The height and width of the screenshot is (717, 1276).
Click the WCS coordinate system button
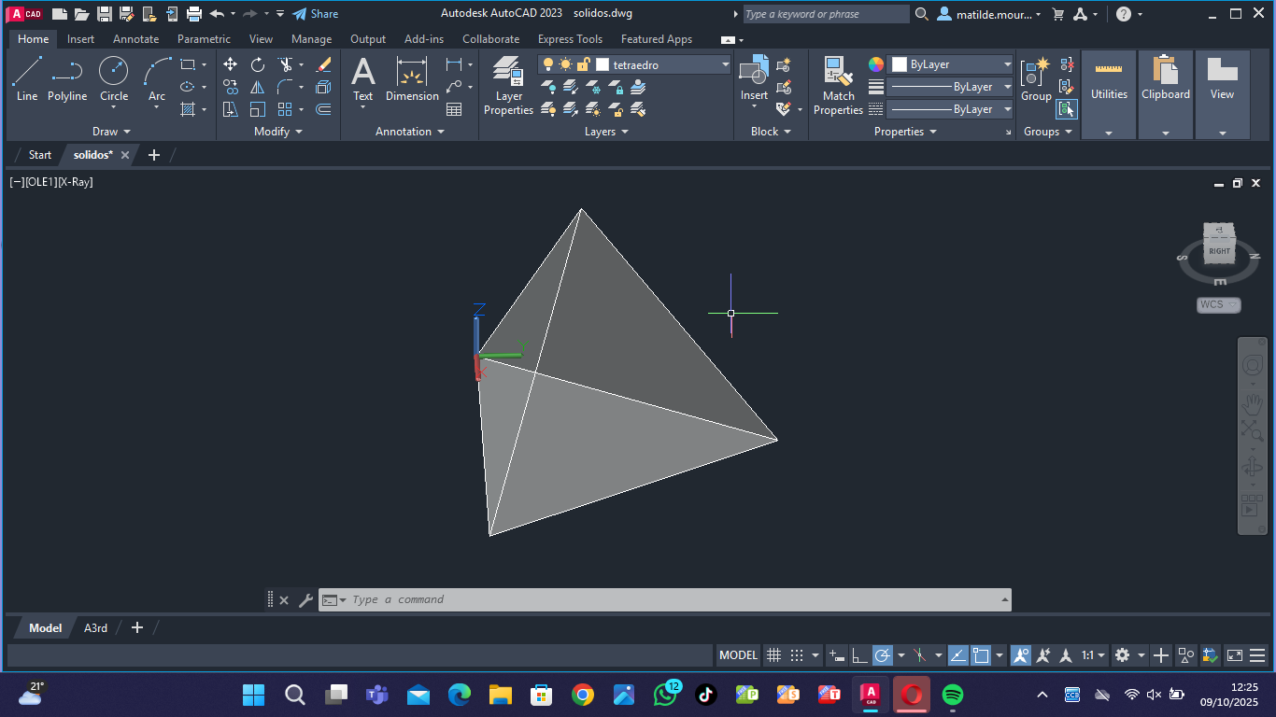point(1218,305)
